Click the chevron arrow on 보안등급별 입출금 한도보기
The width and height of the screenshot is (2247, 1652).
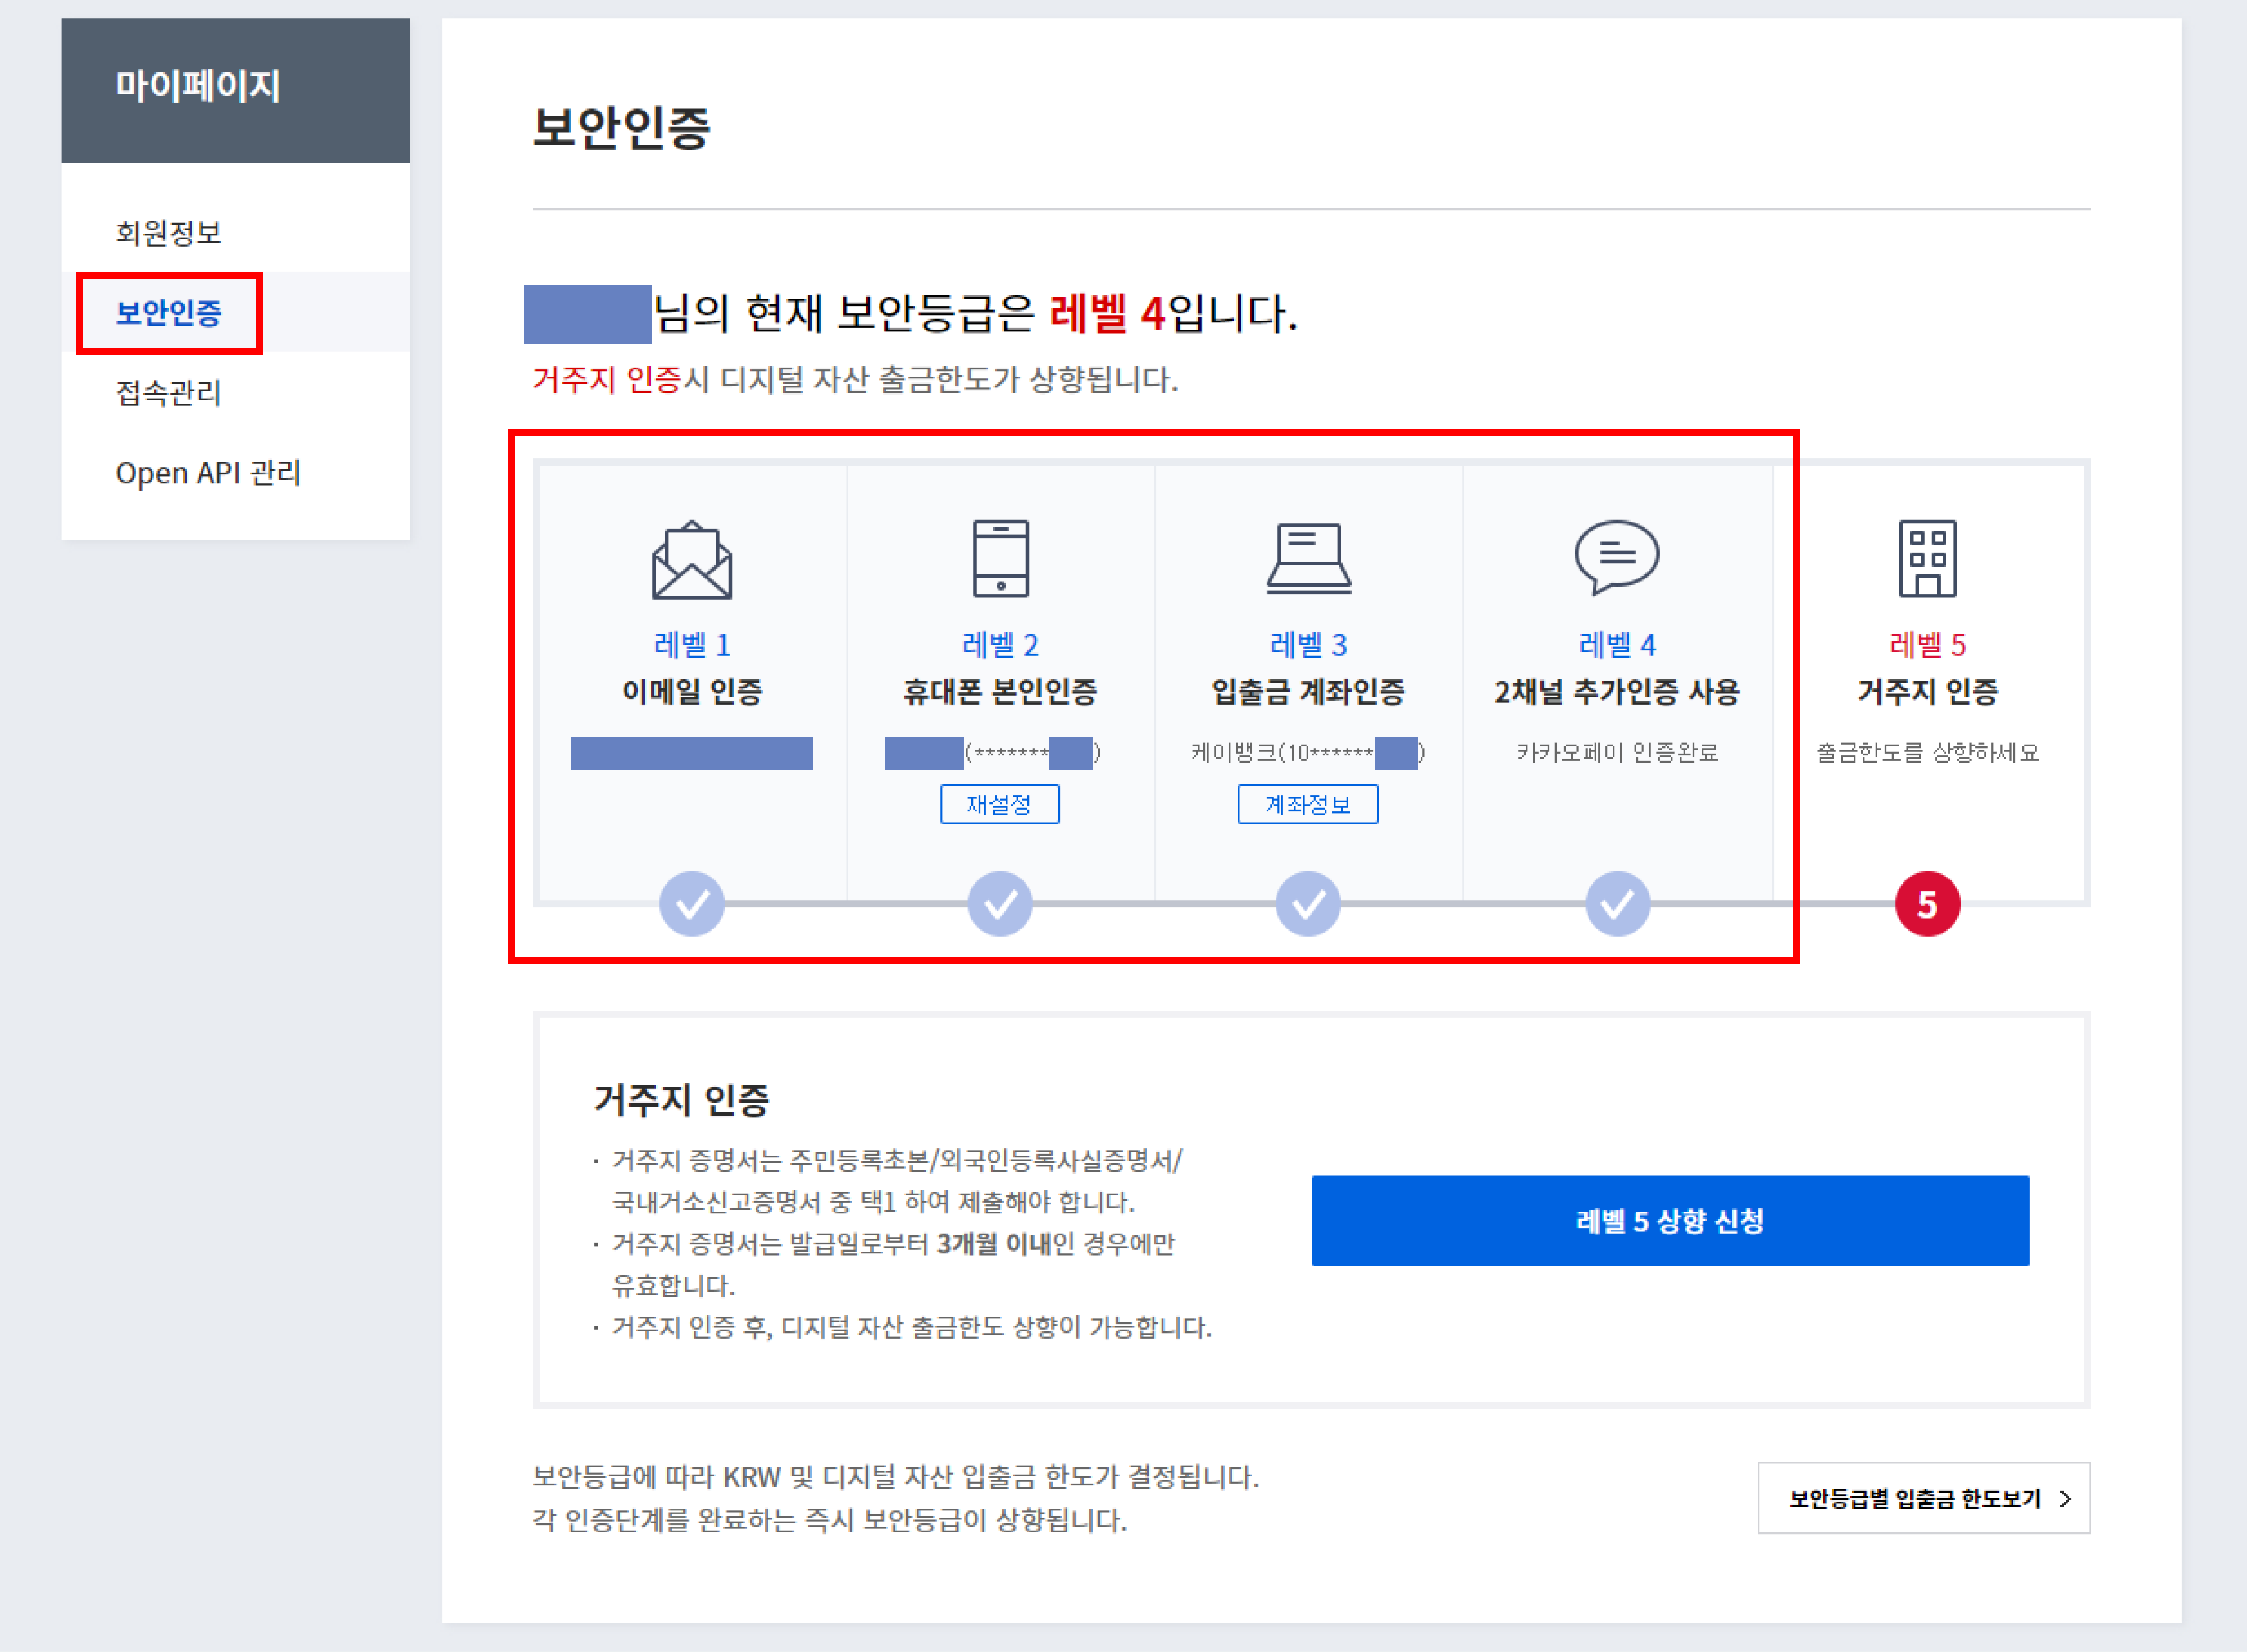click(2065, 1499)
